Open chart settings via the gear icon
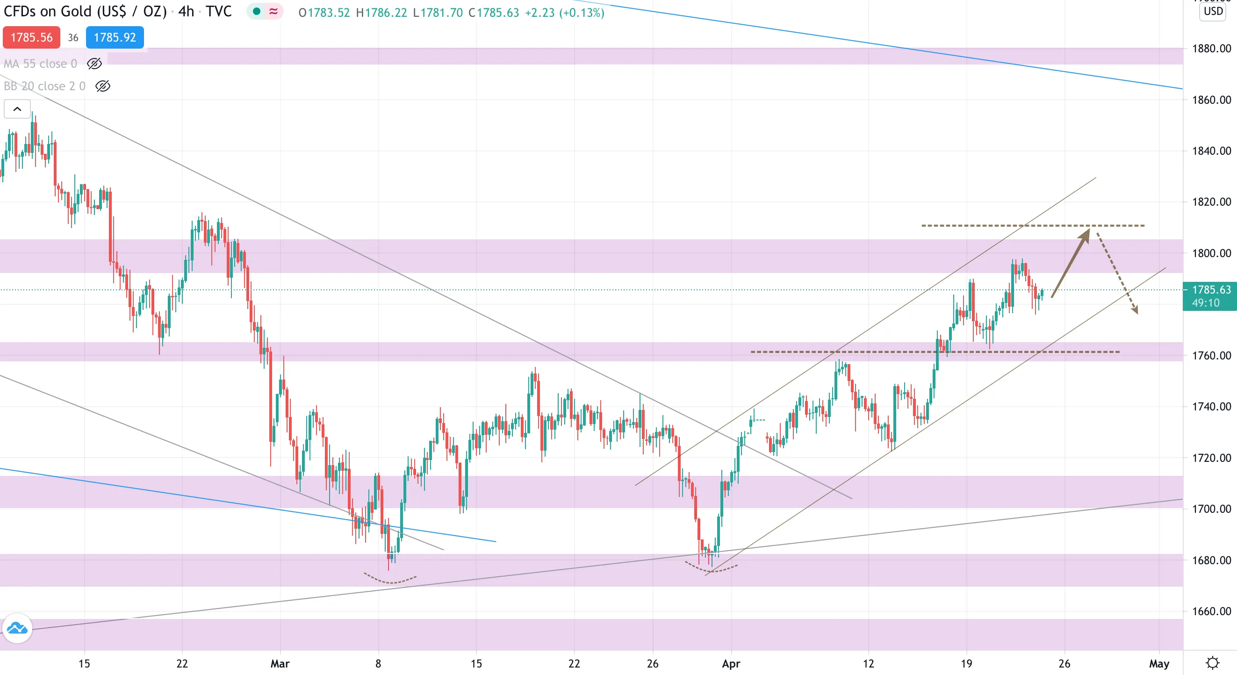Image resolution: width=1237 pixels, height=675 pixels. click(x=1213, y=663)
